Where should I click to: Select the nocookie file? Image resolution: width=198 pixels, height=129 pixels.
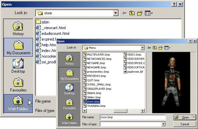[x=46, y=56]
